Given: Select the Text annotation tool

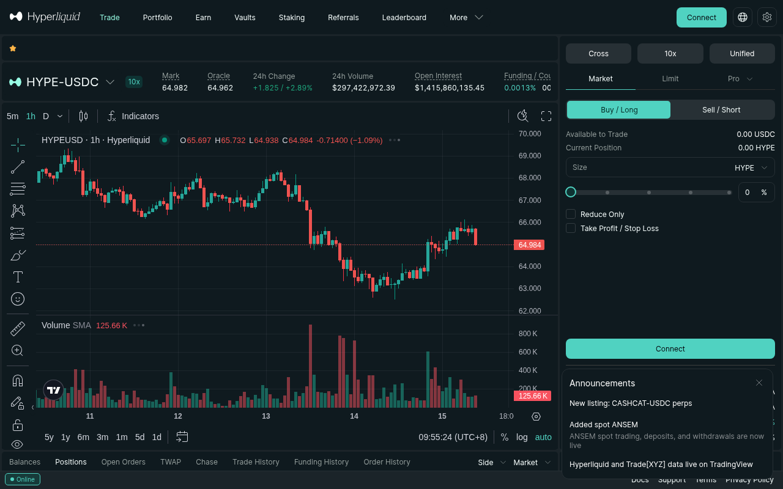Looking at the screenshot, I should click(18, 277).
